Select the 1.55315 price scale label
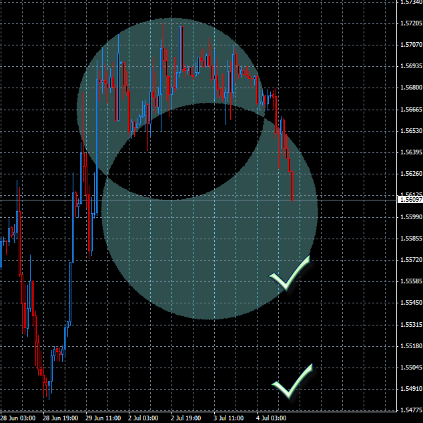The image size is (423, 423). [x=411, y=324]
